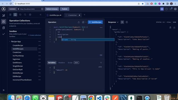
Task: Select the loginUser operation
Action: pos(16,59)
